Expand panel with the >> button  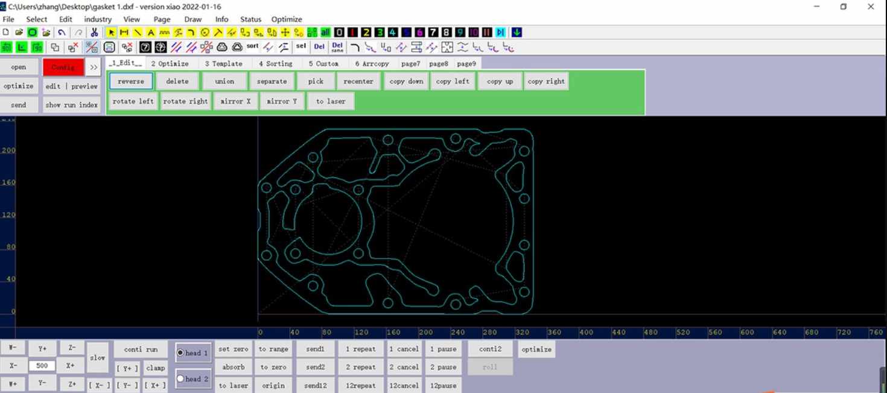pyautogui.click(x=94, y=67)
